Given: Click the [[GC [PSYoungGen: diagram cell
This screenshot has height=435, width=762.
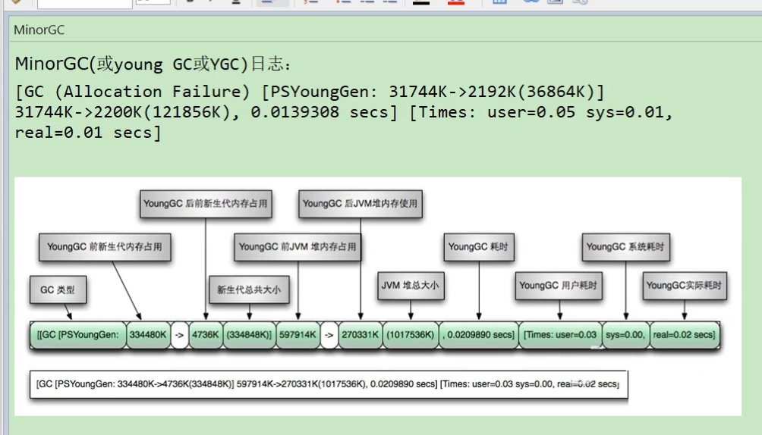Looking at the screenshot, I should [x=77, y=335].
